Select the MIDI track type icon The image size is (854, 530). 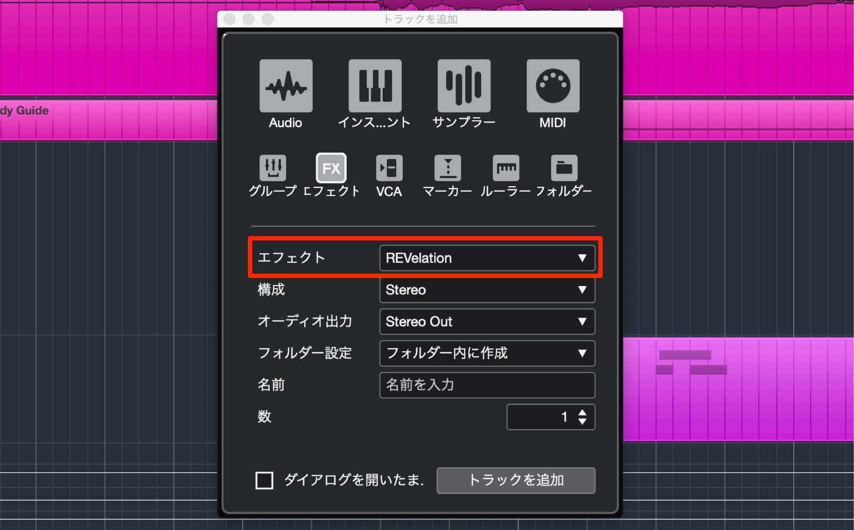(553, 86)
